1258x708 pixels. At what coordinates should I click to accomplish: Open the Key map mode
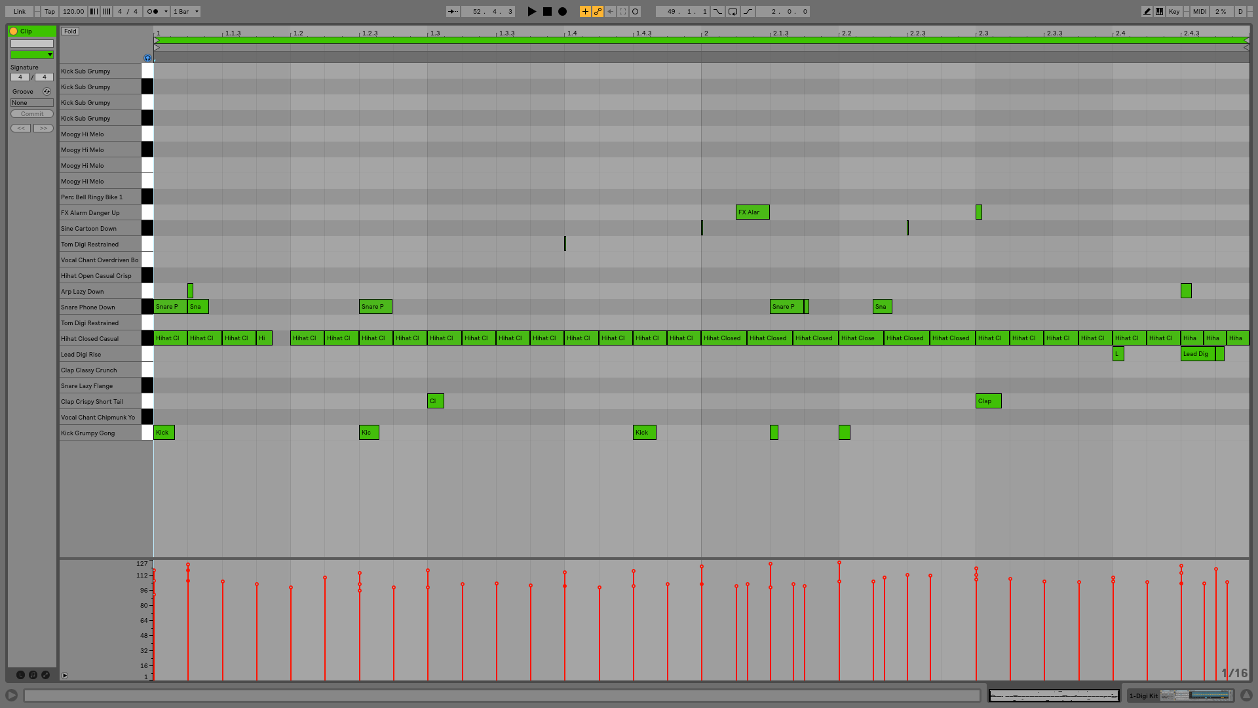tap(1174, 11)
